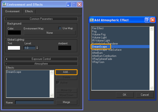The width and height of the screenshot is (158, 112).
Task: Minimize the Environment and Effects window
Action: [68, 4]
